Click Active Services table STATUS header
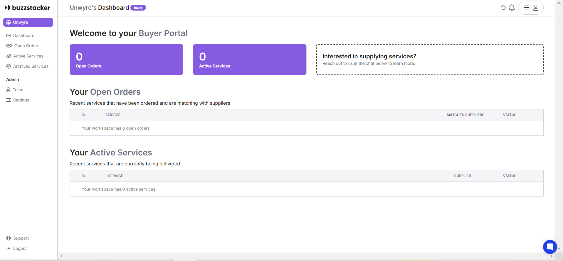 (509, 176)
